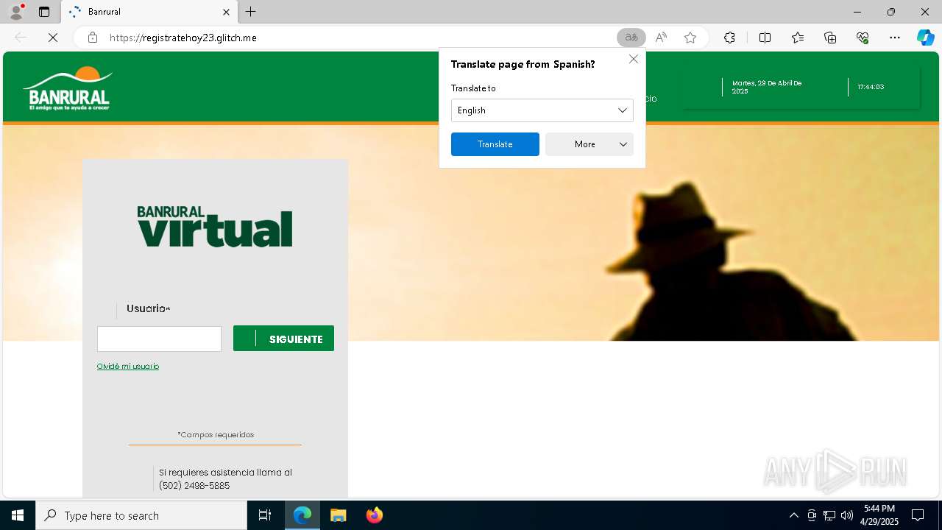Open the Windows Start menu

18,515
